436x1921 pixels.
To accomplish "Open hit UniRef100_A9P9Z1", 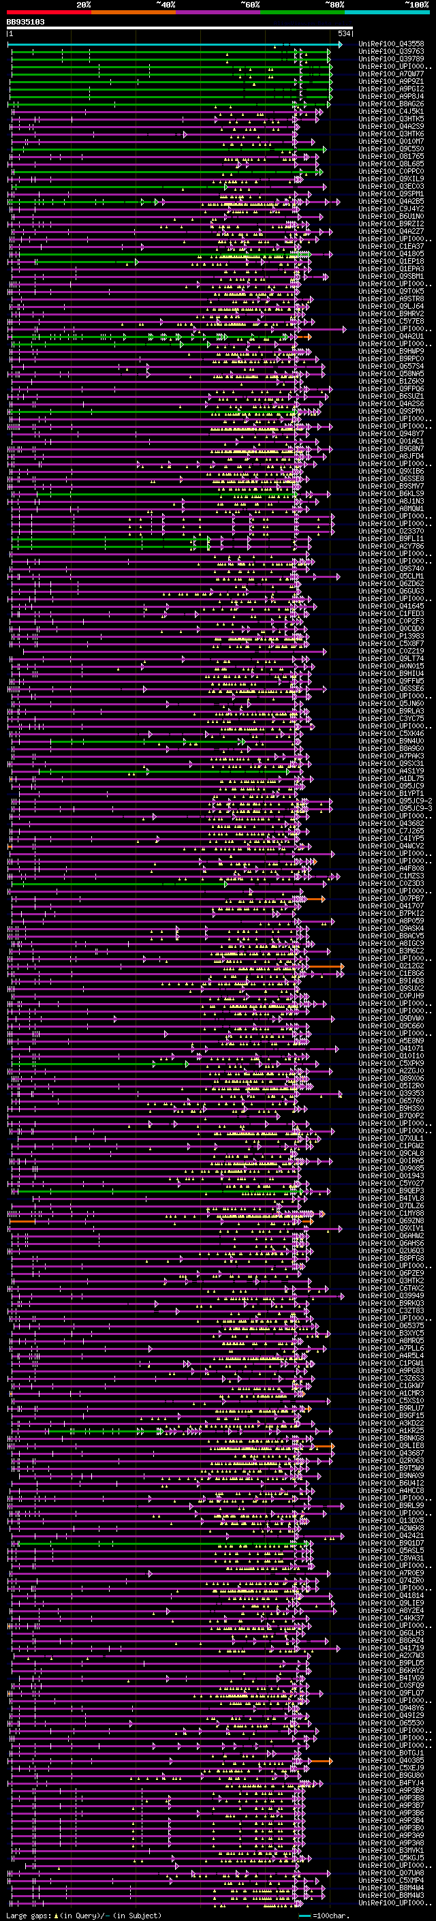I will click(391, 81).
